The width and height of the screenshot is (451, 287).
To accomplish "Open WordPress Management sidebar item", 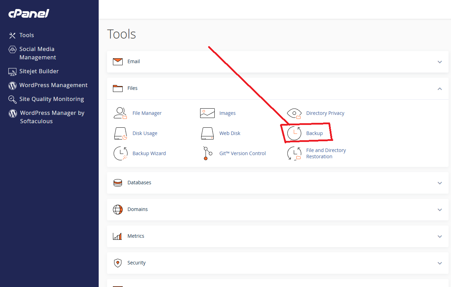I will click(x=54, y=85).
